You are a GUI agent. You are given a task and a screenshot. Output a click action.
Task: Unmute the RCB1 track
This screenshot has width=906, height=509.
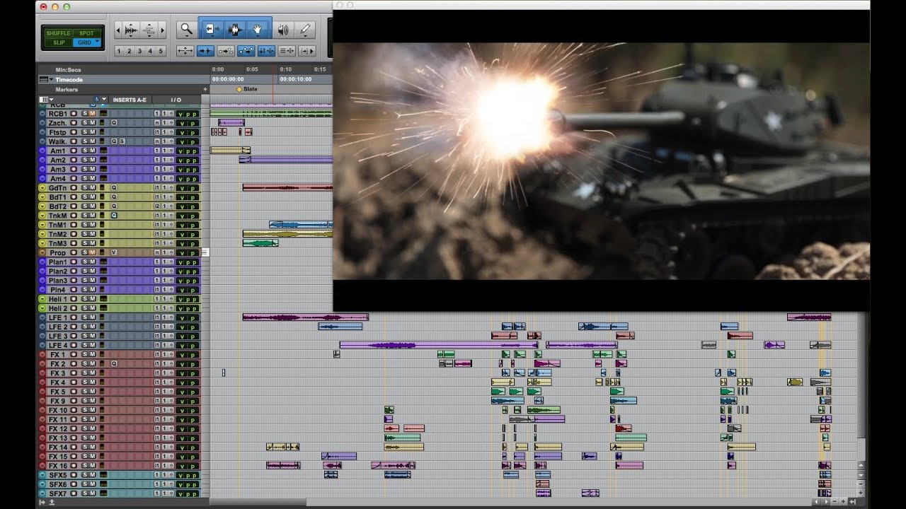(x=92, y=114)
